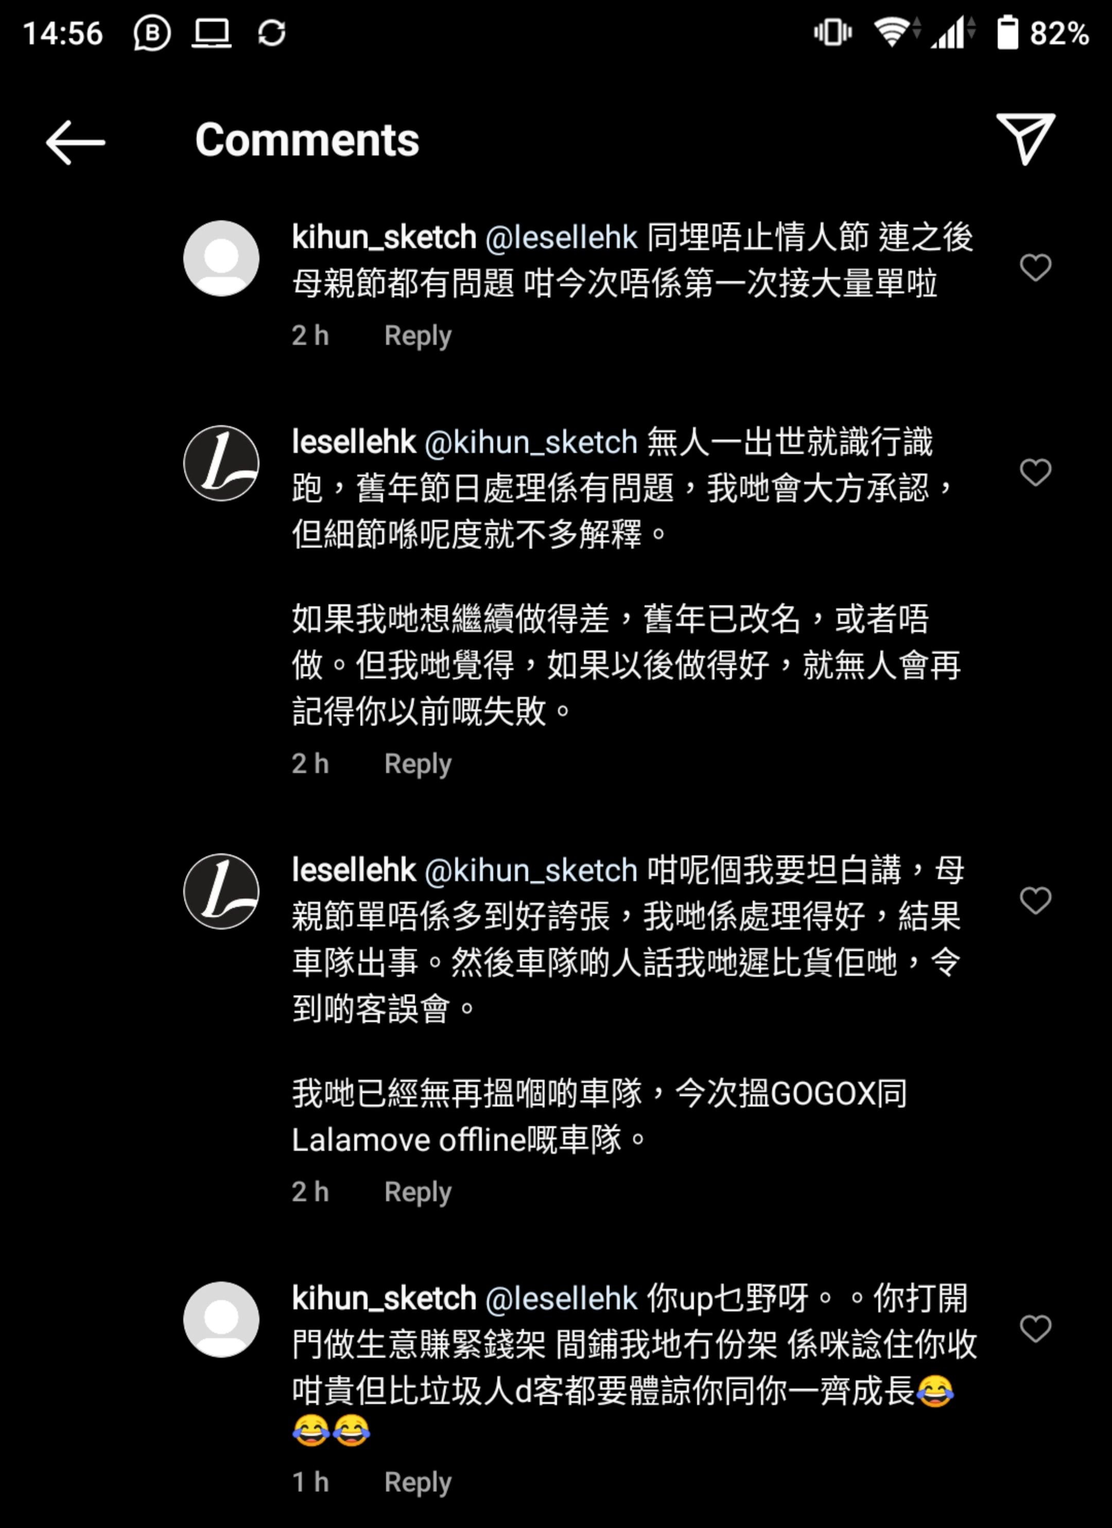Like kihun_sketch's comment with laughing emojis
Screen dimensions: 1112x1528
pyautogui.click(x=1035, y=1329)
